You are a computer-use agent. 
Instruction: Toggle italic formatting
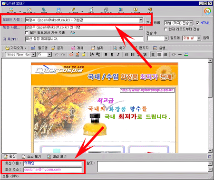[118, 55]
